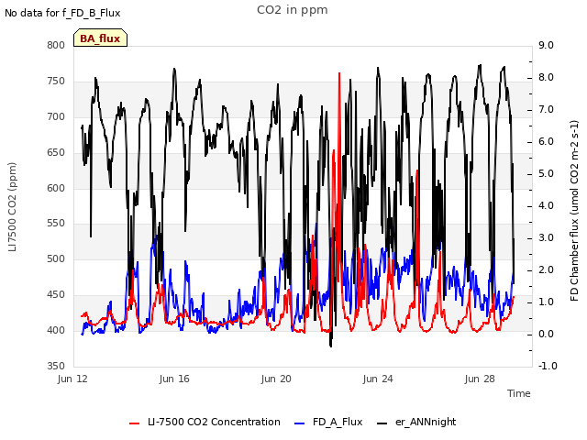Toggle er_ANNnight legend entry
The height and width of the screenshot is (440, 587).
coord(416,422)
